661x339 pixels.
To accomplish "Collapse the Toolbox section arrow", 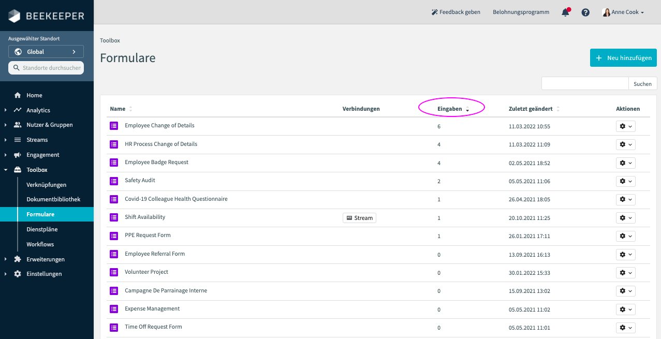I will pos(5,170).
